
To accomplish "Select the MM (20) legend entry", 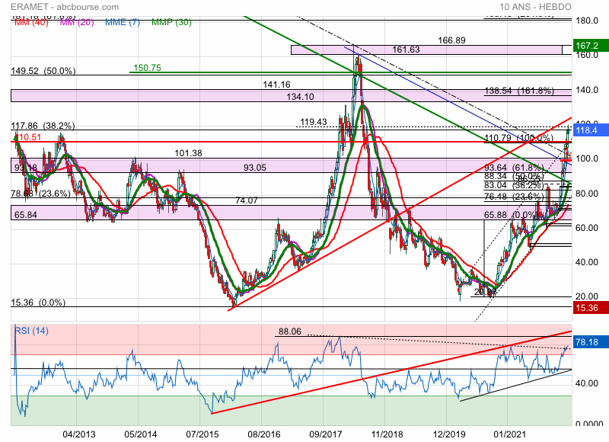I will pyautogui.click(x=77, y=22).
